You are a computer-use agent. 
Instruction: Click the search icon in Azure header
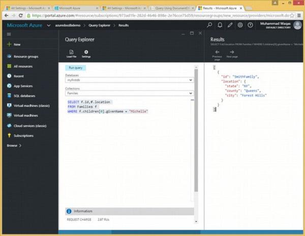point(209,24)
